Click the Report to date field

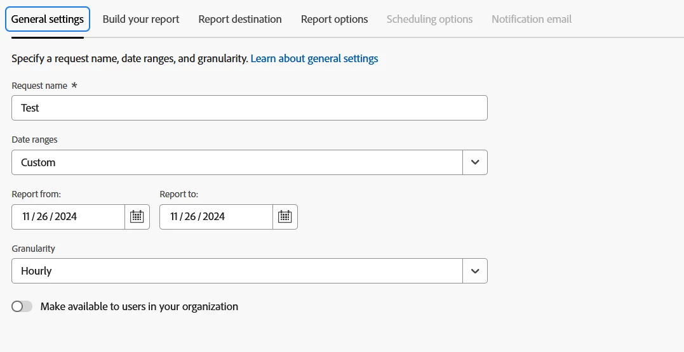(216, 217)
